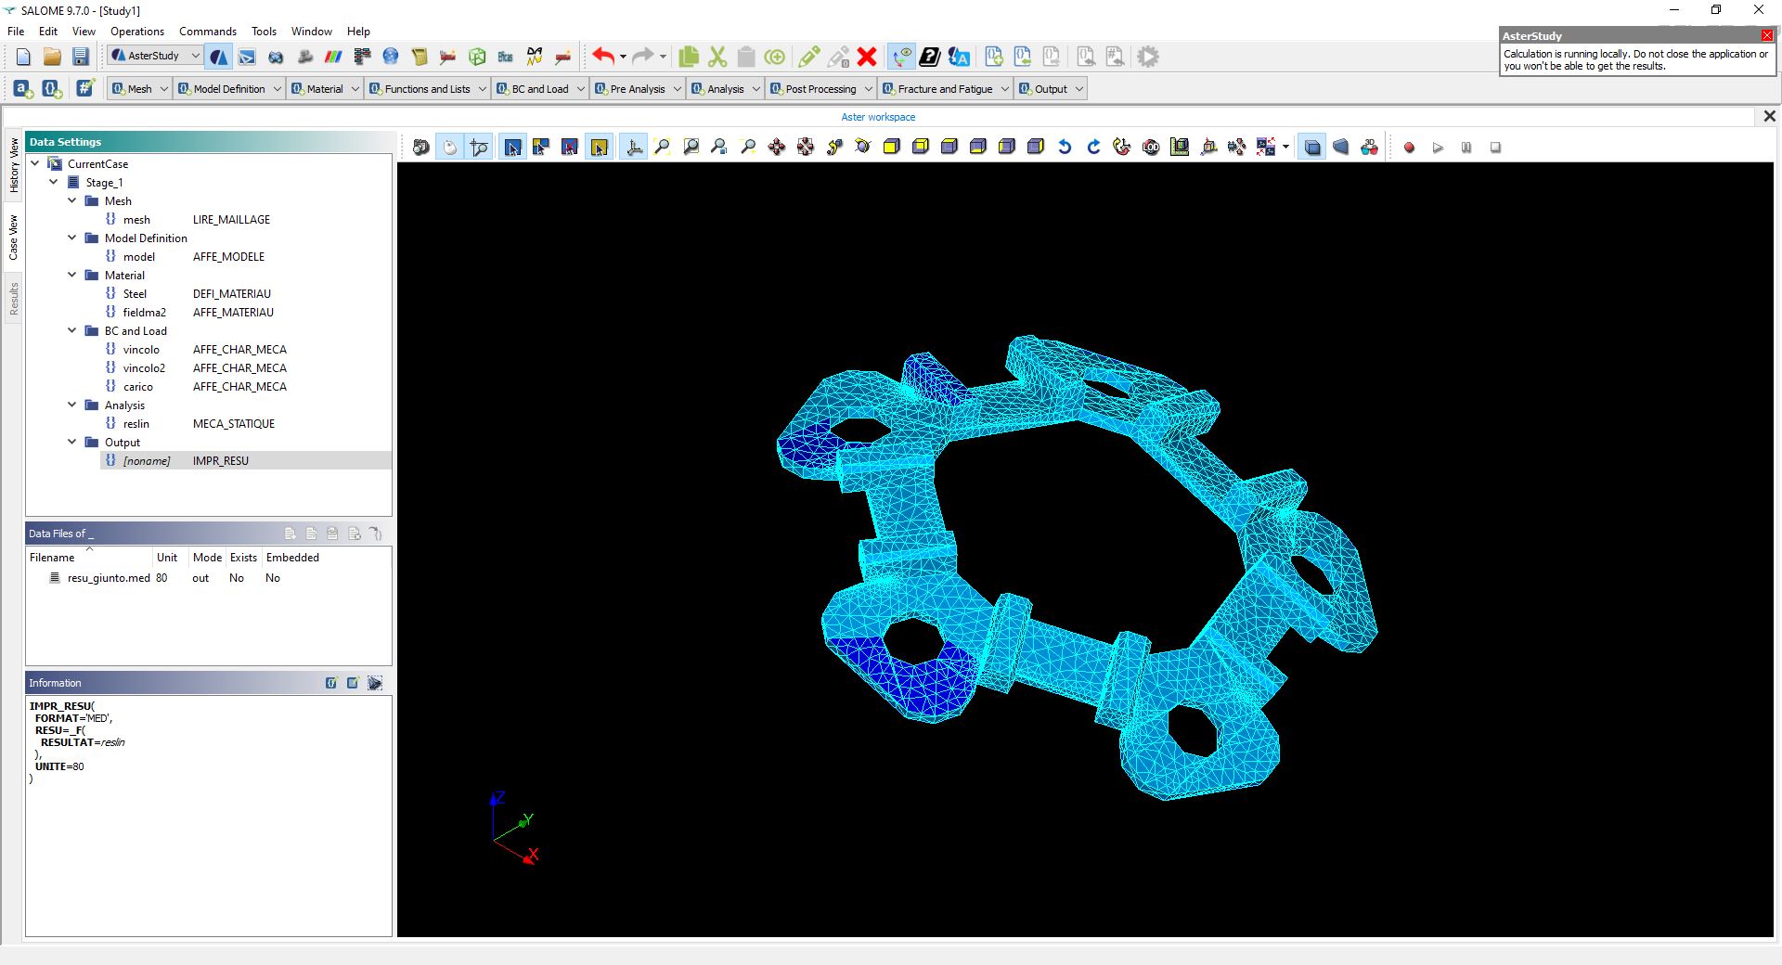
Task: Toggle the show trihedron axes button
Action: pos(634,148)
